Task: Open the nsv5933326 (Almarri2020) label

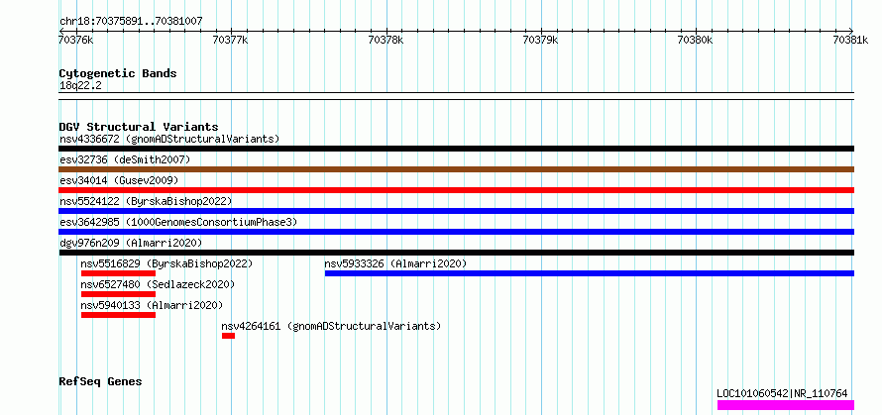Action: [x=396, y=263]
